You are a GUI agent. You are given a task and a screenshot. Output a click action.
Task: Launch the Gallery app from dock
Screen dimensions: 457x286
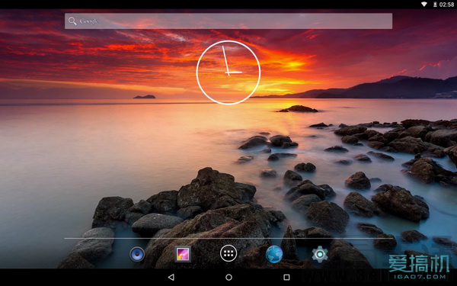click(x=183, y=254)
